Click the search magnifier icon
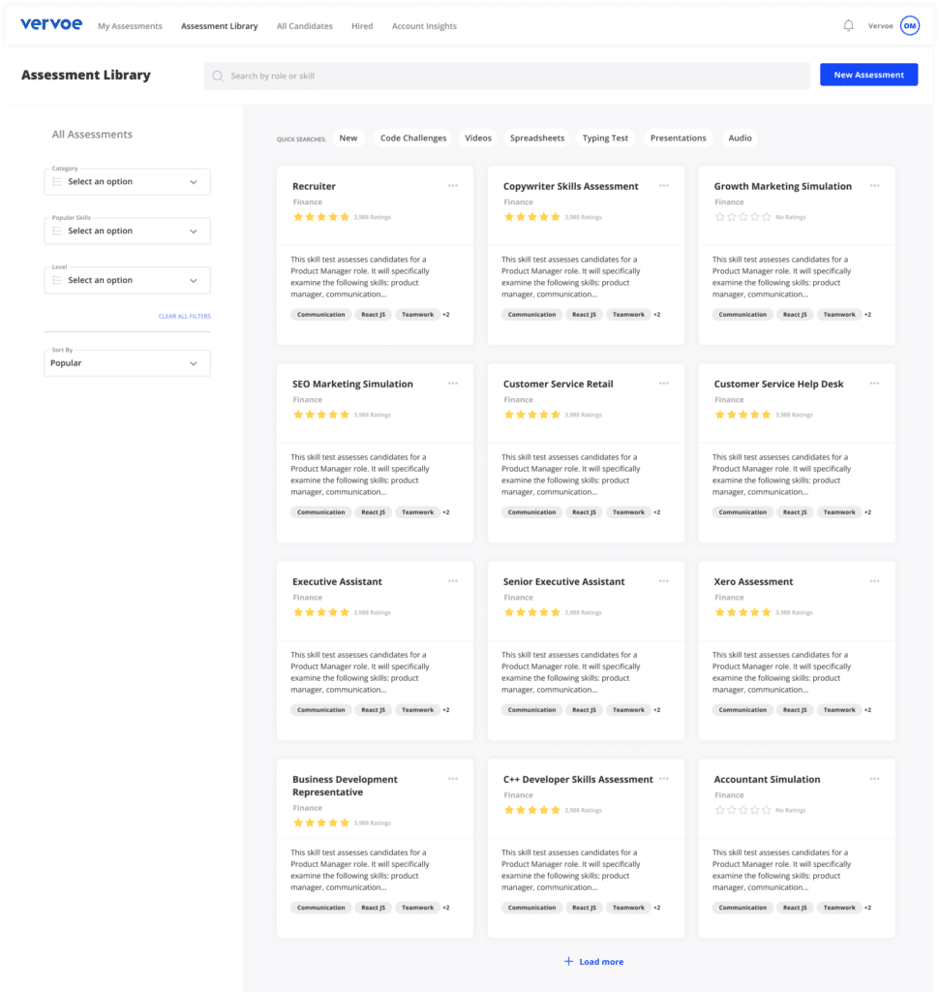939x992 pixels. point(218,76)
